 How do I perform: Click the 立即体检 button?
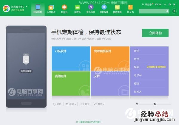(x=155, y=33)
